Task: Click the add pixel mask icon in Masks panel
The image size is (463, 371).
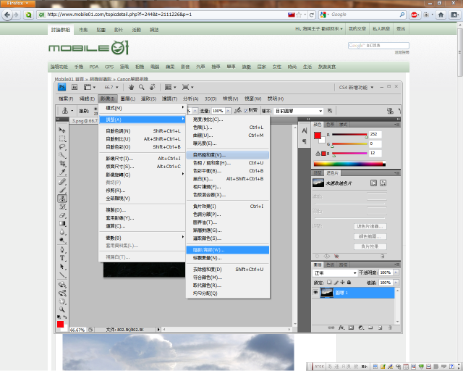Action: pyautogui.click(x=373, y=183)
